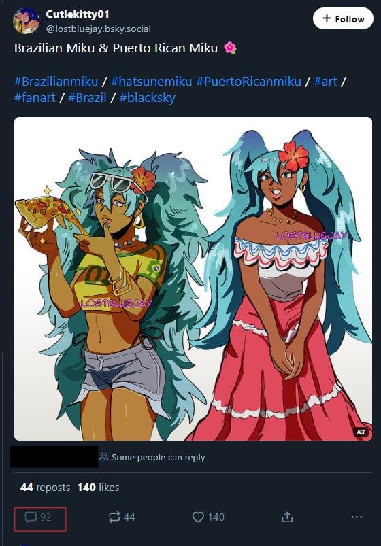Open the share icon menu
This screenshot has width=381, height=546.
tap(287, 517)
